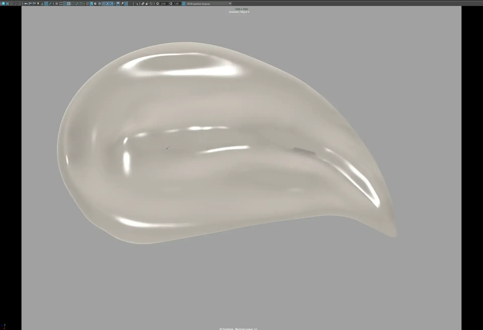Click the Use All Lights icon
Screen dimensions: 483x330
[x=108, y=4]
